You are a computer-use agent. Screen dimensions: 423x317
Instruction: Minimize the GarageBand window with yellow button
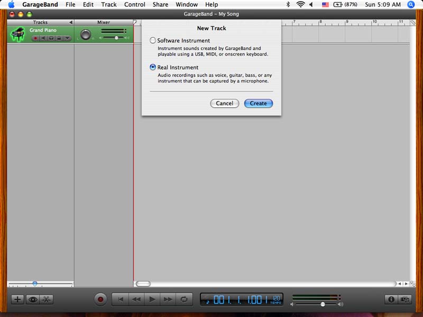(x=21, y=14)
